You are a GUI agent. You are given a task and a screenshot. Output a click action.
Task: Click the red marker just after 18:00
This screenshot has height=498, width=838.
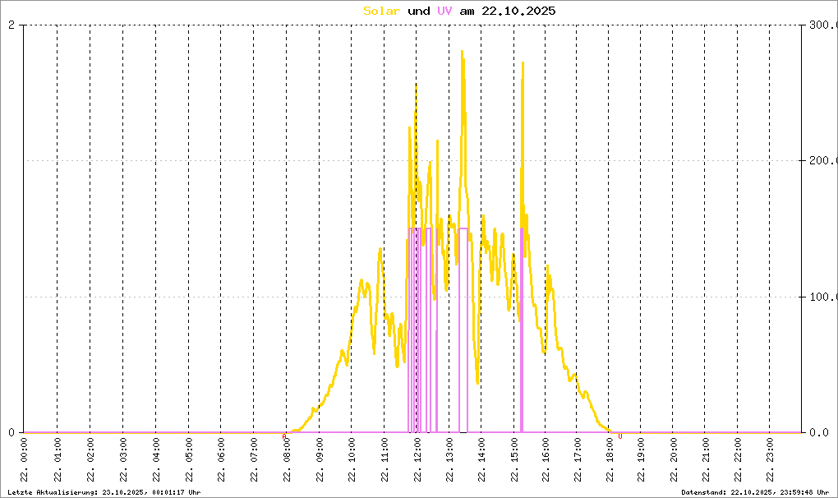click(x=620, y=436)
